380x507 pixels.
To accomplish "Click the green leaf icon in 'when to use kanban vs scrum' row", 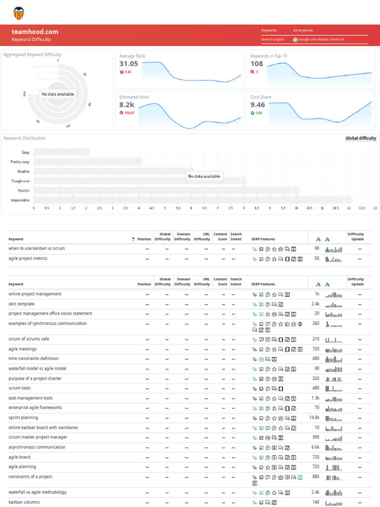I will (x=255, y=250).
